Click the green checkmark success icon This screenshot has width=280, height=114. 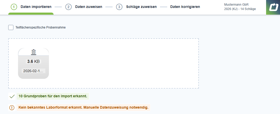pos(12,97)
